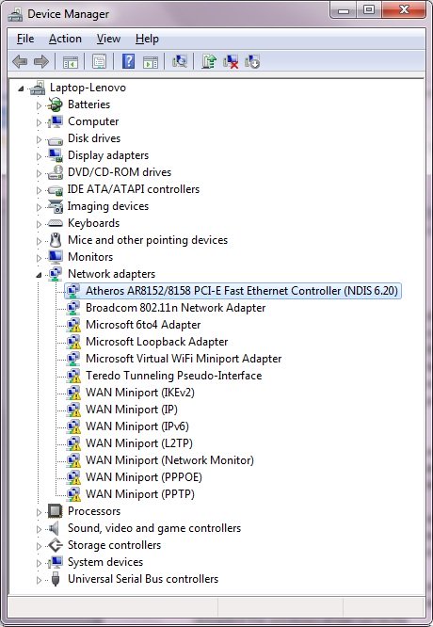Select the Broadcom 802.11n Network Adapter icon

[x=73, y=308]
